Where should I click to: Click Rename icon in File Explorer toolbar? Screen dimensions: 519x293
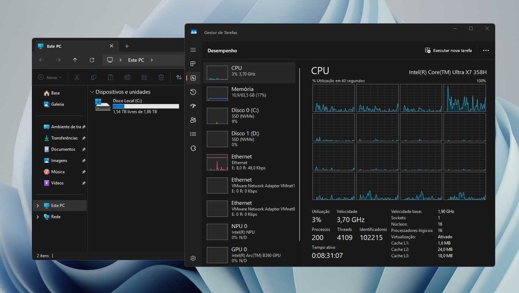pyautogui.click(x=128, y=77)
